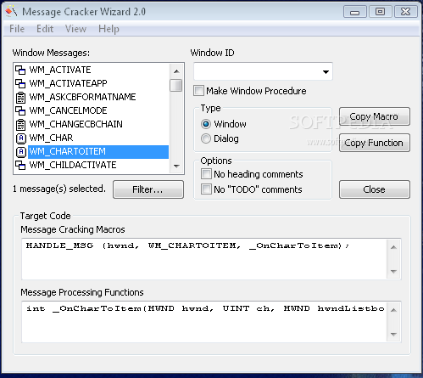Click functions box scroll up arrow
Image resolution: width=423 pixels, height=378 pixels.
[x=393, y=310]
